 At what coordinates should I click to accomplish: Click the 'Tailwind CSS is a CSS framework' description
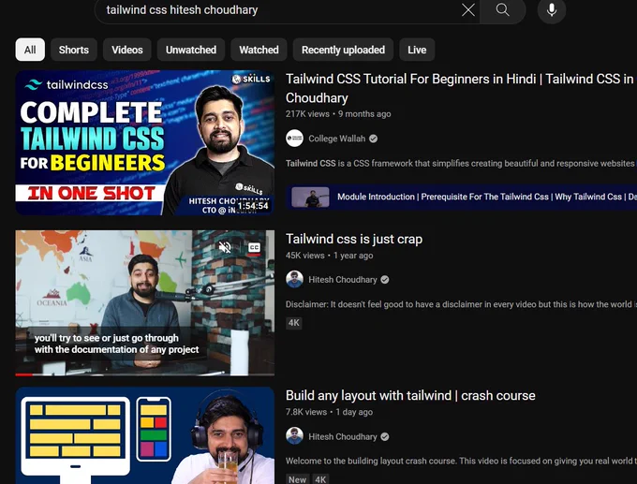pyautogui.click(x=461, y=163)
